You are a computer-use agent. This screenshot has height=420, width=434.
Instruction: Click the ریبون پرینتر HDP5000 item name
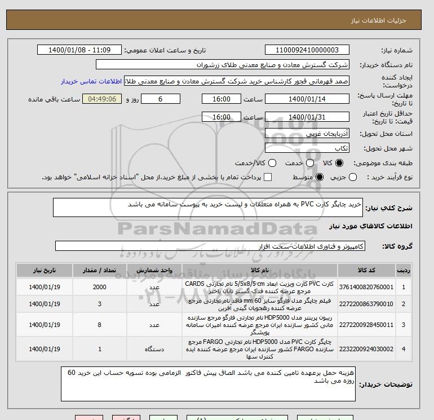tap(259, 325)
